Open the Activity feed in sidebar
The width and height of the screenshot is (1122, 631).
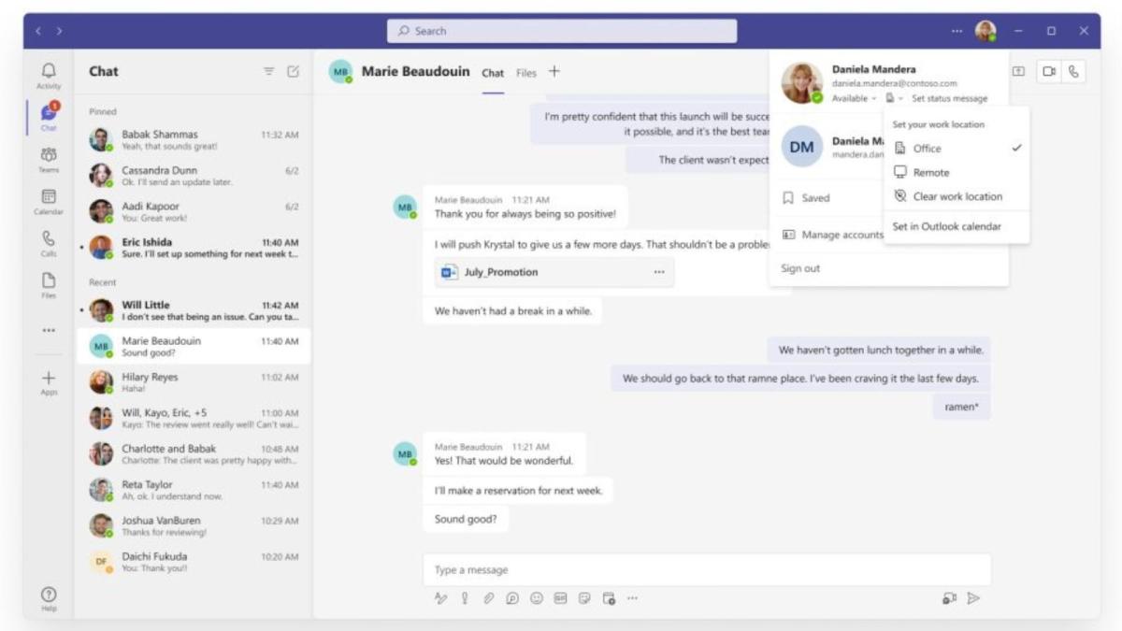tap(49, 75)
